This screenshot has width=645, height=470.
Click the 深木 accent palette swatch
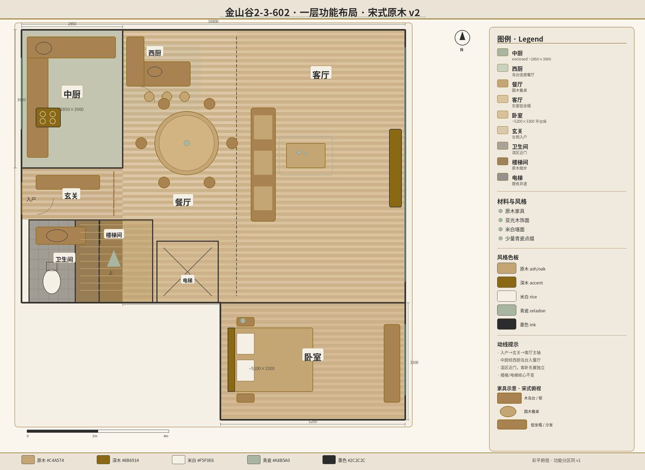click(x=507, y=282)
